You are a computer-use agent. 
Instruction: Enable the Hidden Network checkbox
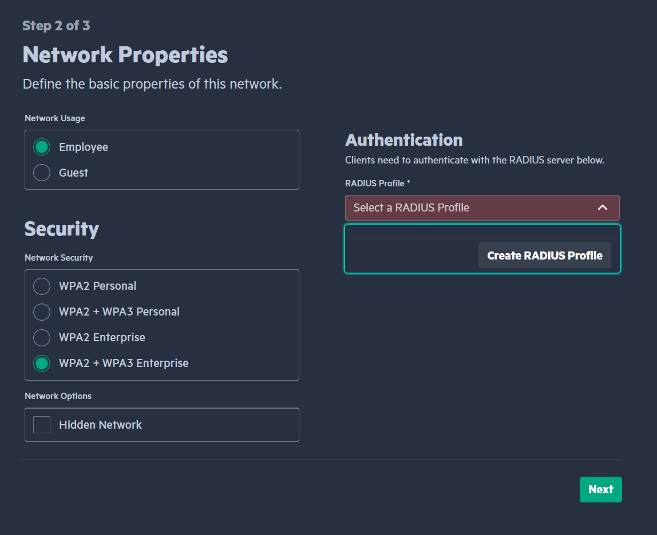coord(42,425)
